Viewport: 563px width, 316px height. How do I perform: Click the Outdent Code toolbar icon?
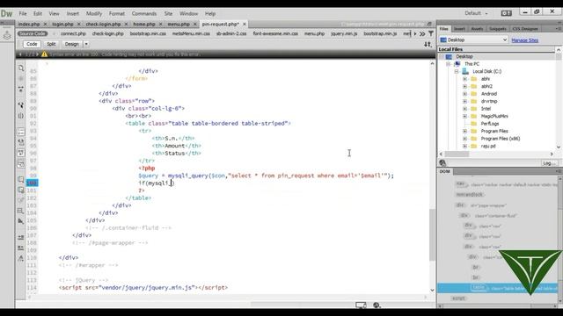click(x=21, y=248)
